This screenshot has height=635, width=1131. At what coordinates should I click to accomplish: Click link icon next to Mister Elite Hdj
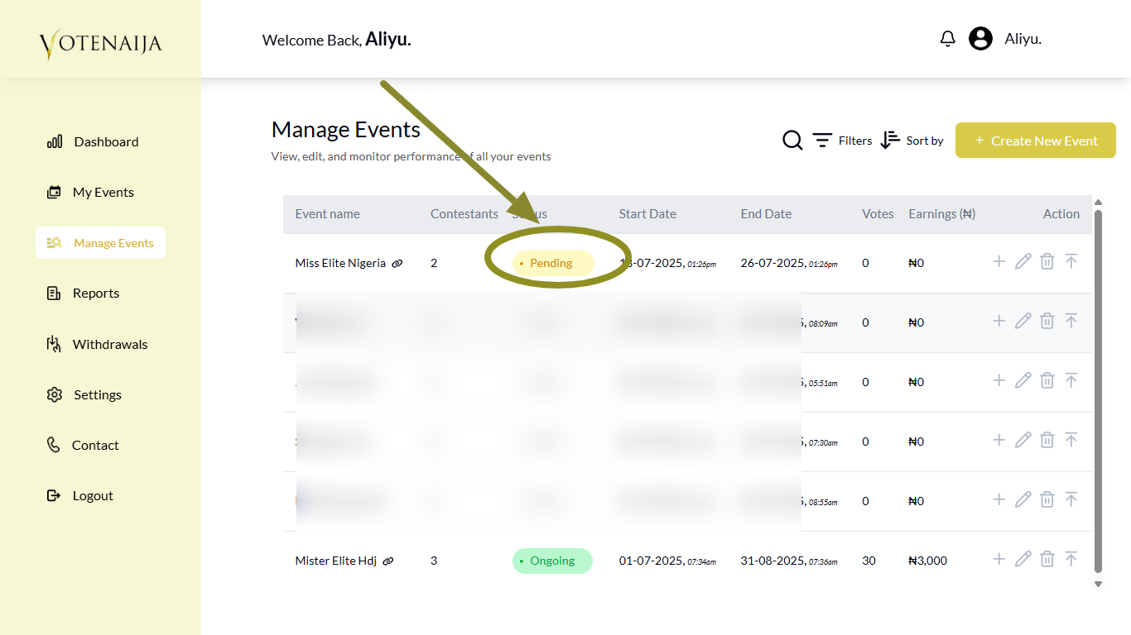pyautogui.click(x=388, y=561)
